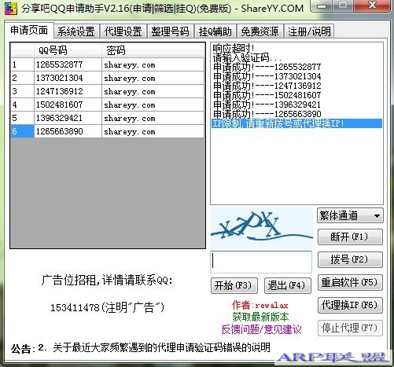Click the 退出(F4) button
This screenshot has width=394, height=367.
[x=288, y=285]
